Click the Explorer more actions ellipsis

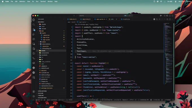[64, 19]
